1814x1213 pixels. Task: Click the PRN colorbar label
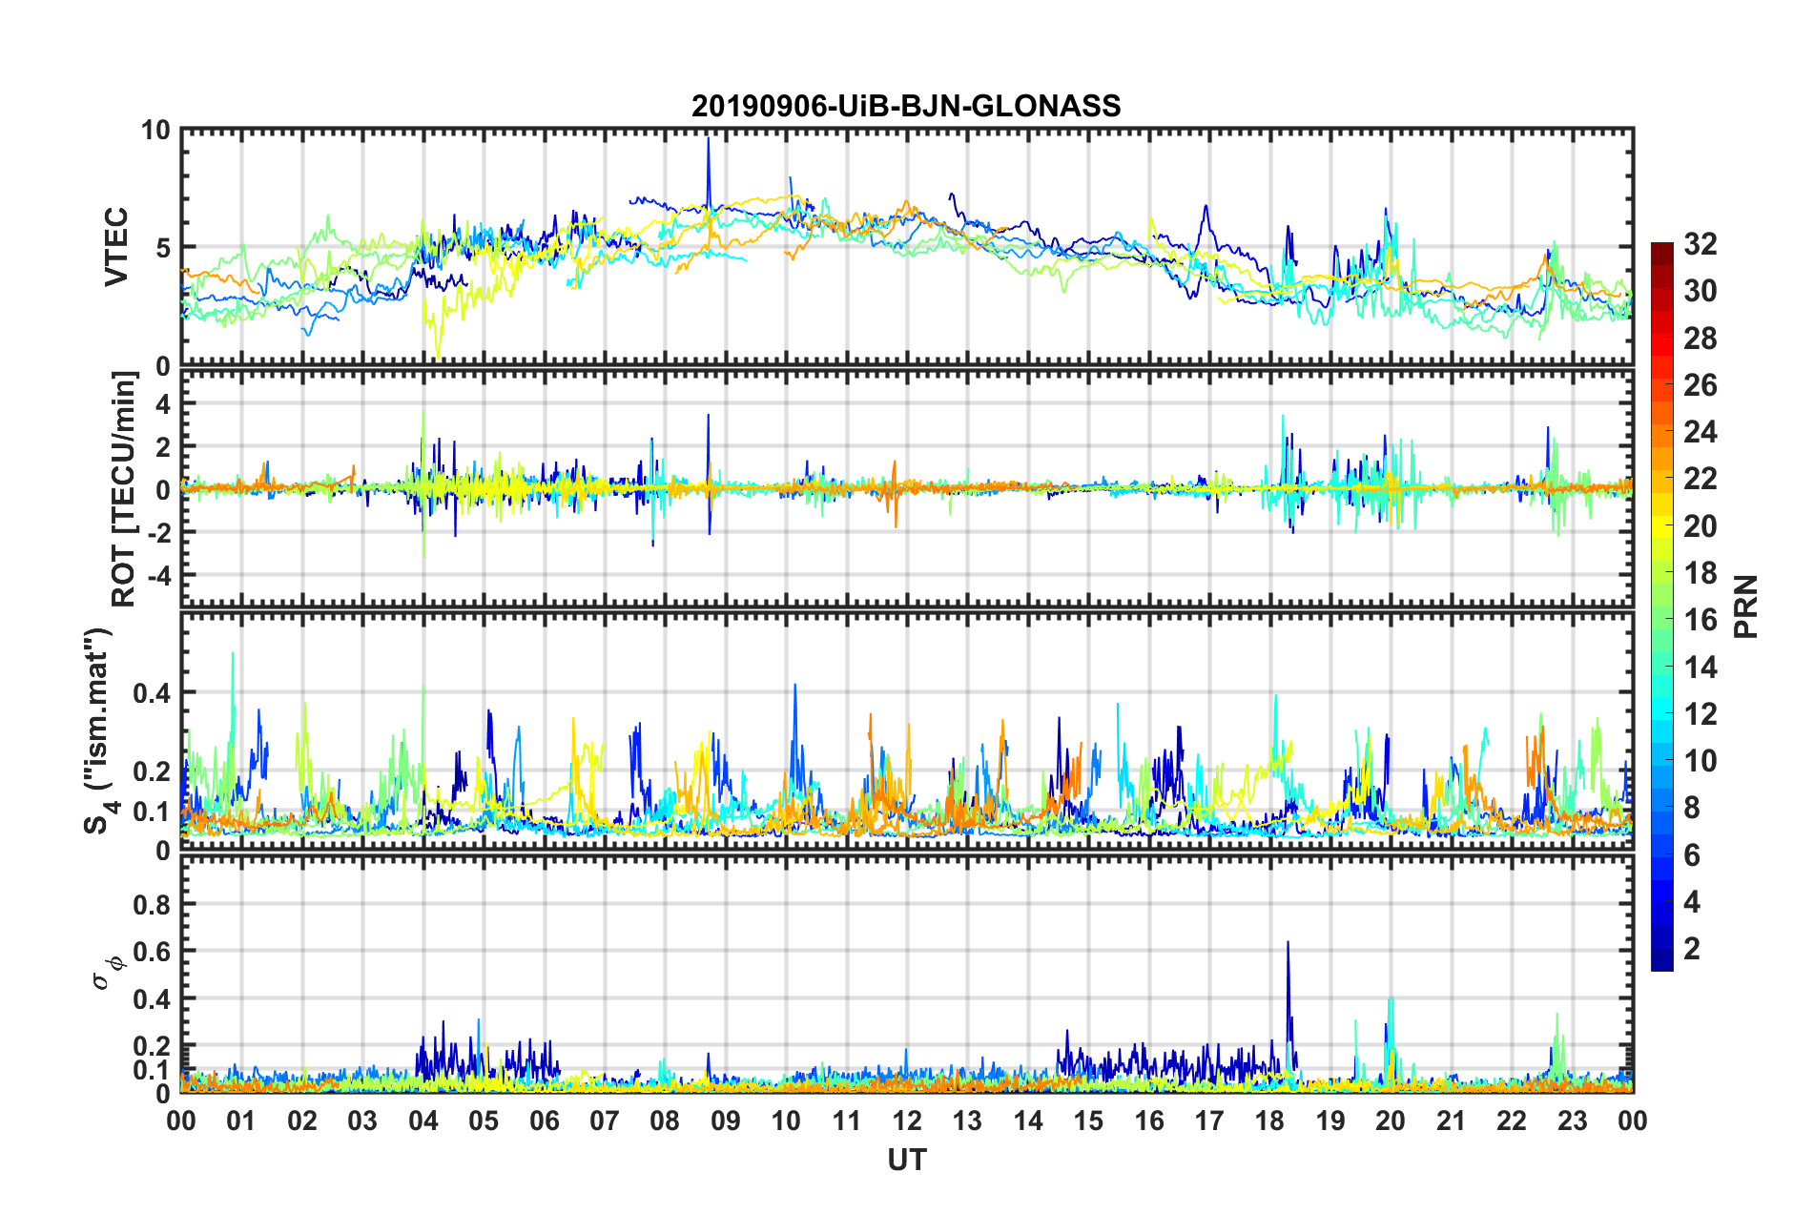(1746, 606)
